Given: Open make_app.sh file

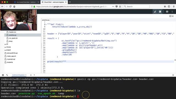Looking at the screenshot, I should [11, 56].
